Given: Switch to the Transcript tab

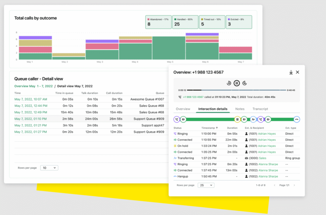Looking at the screenshot, I should pos(260,109).
